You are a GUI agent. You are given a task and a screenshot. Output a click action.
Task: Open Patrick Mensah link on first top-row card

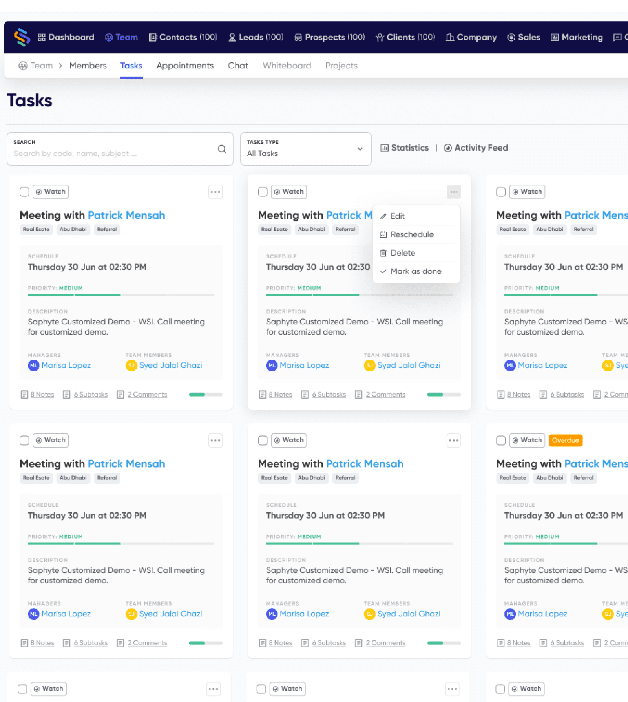pyautogui.click(x=126, y=215)
